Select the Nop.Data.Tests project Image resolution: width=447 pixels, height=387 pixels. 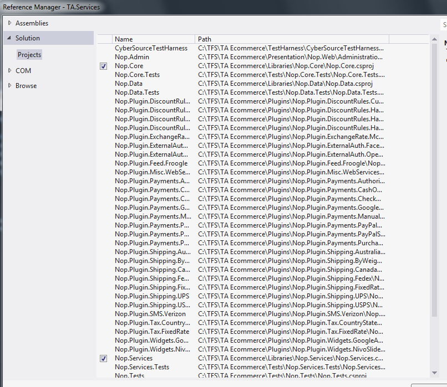pyautogui.click(x=137, y=92)
